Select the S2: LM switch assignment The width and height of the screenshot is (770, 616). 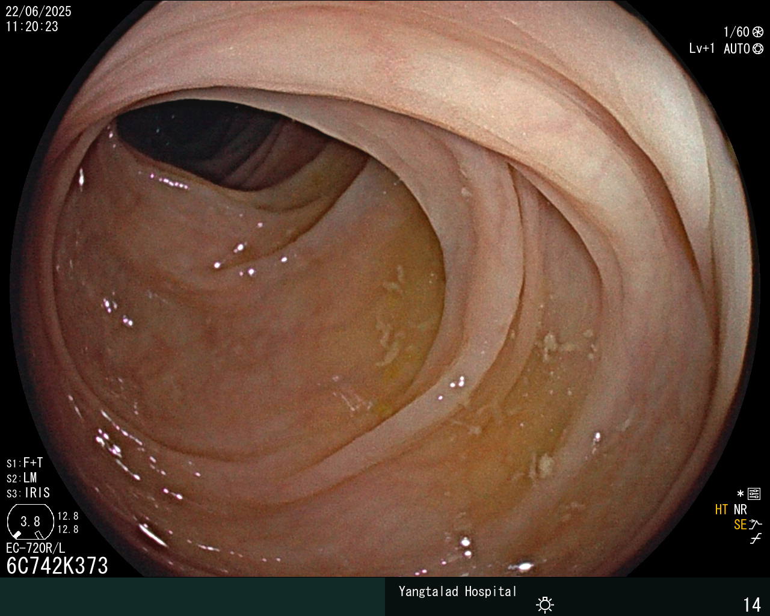pos(22,478)
